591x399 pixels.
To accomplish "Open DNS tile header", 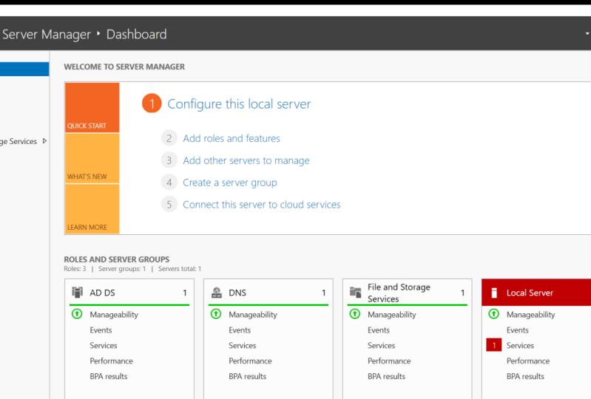I will [269, 292].
